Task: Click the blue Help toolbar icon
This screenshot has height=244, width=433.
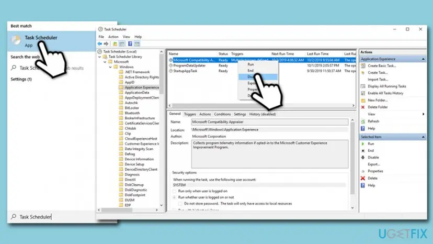Action: (130, 43)
